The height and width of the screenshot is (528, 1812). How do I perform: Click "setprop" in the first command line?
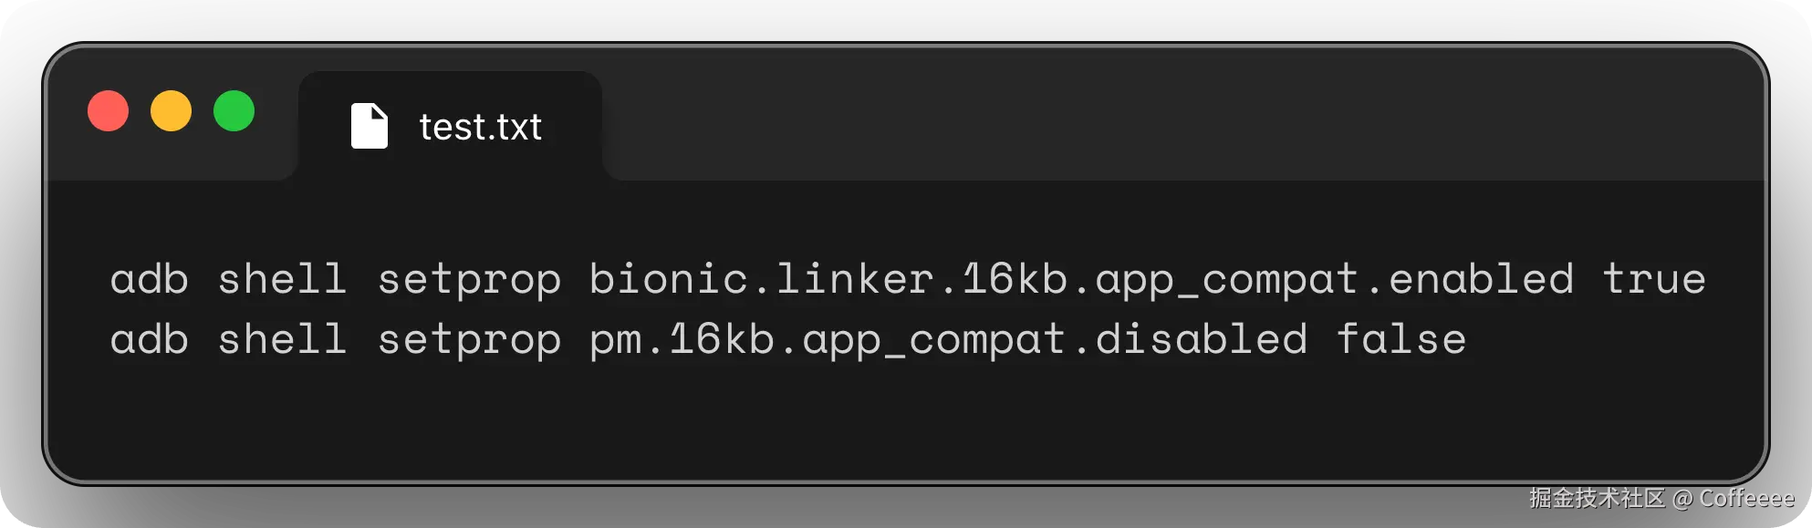(469, 281)
